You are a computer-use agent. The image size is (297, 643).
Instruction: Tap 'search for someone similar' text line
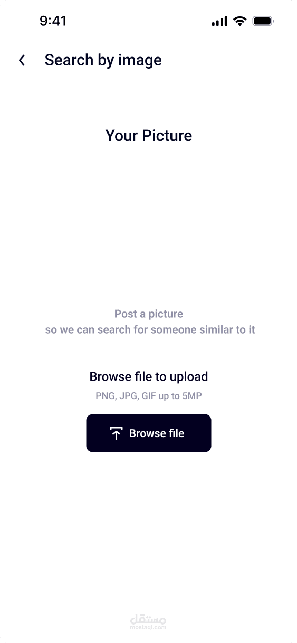tap(150, 330)
